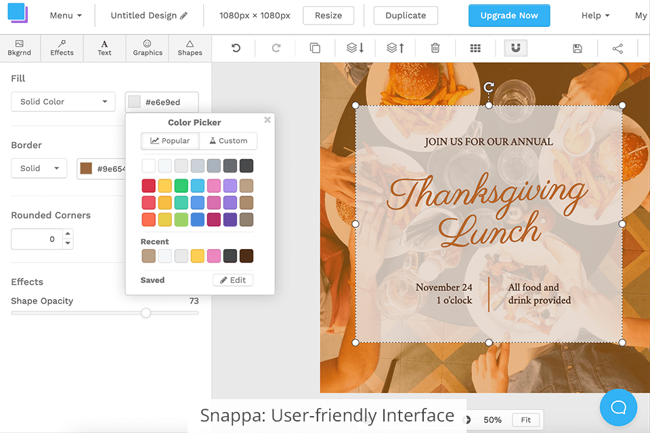Screen dimensions: 650x433
Task: Redo the last action
Action: click(x=276, y=48)
